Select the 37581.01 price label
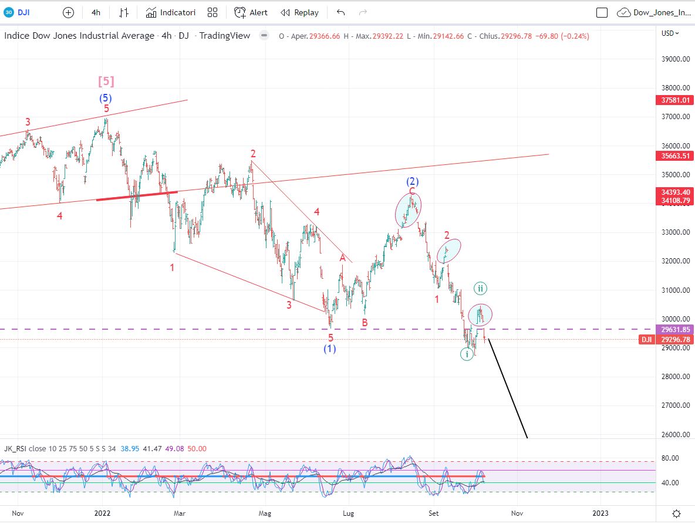Viewport: 695px width, 524px height. pos(675,100)
